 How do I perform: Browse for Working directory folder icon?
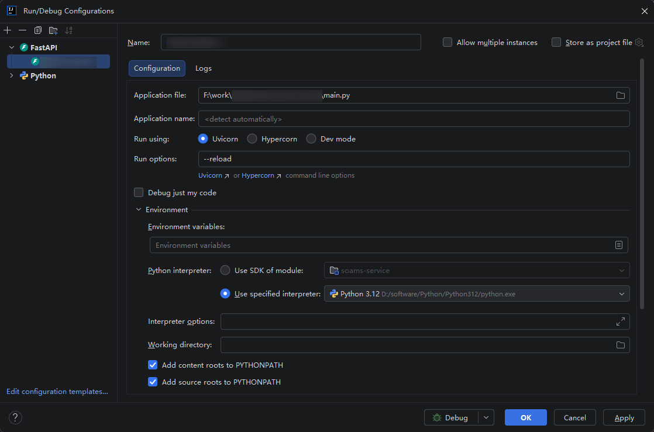tap(620, 345)
